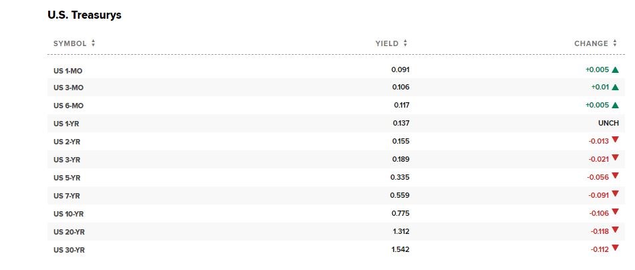The height and width of the screenshot is (270, 635).
Task: Click the red down arrow for US 10-YR
Action: (615, 213)
